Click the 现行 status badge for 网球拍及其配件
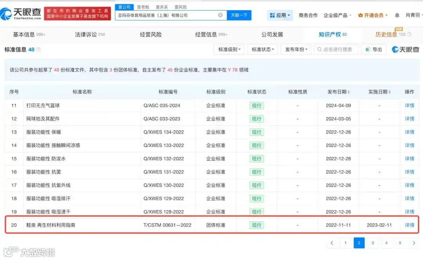Screen dimensions: 423x260 click(257, 119)
